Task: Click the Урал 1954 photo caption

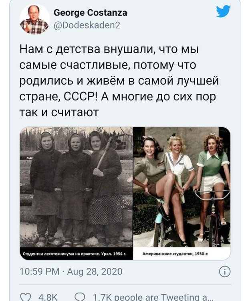Action: tap(75, 254)
